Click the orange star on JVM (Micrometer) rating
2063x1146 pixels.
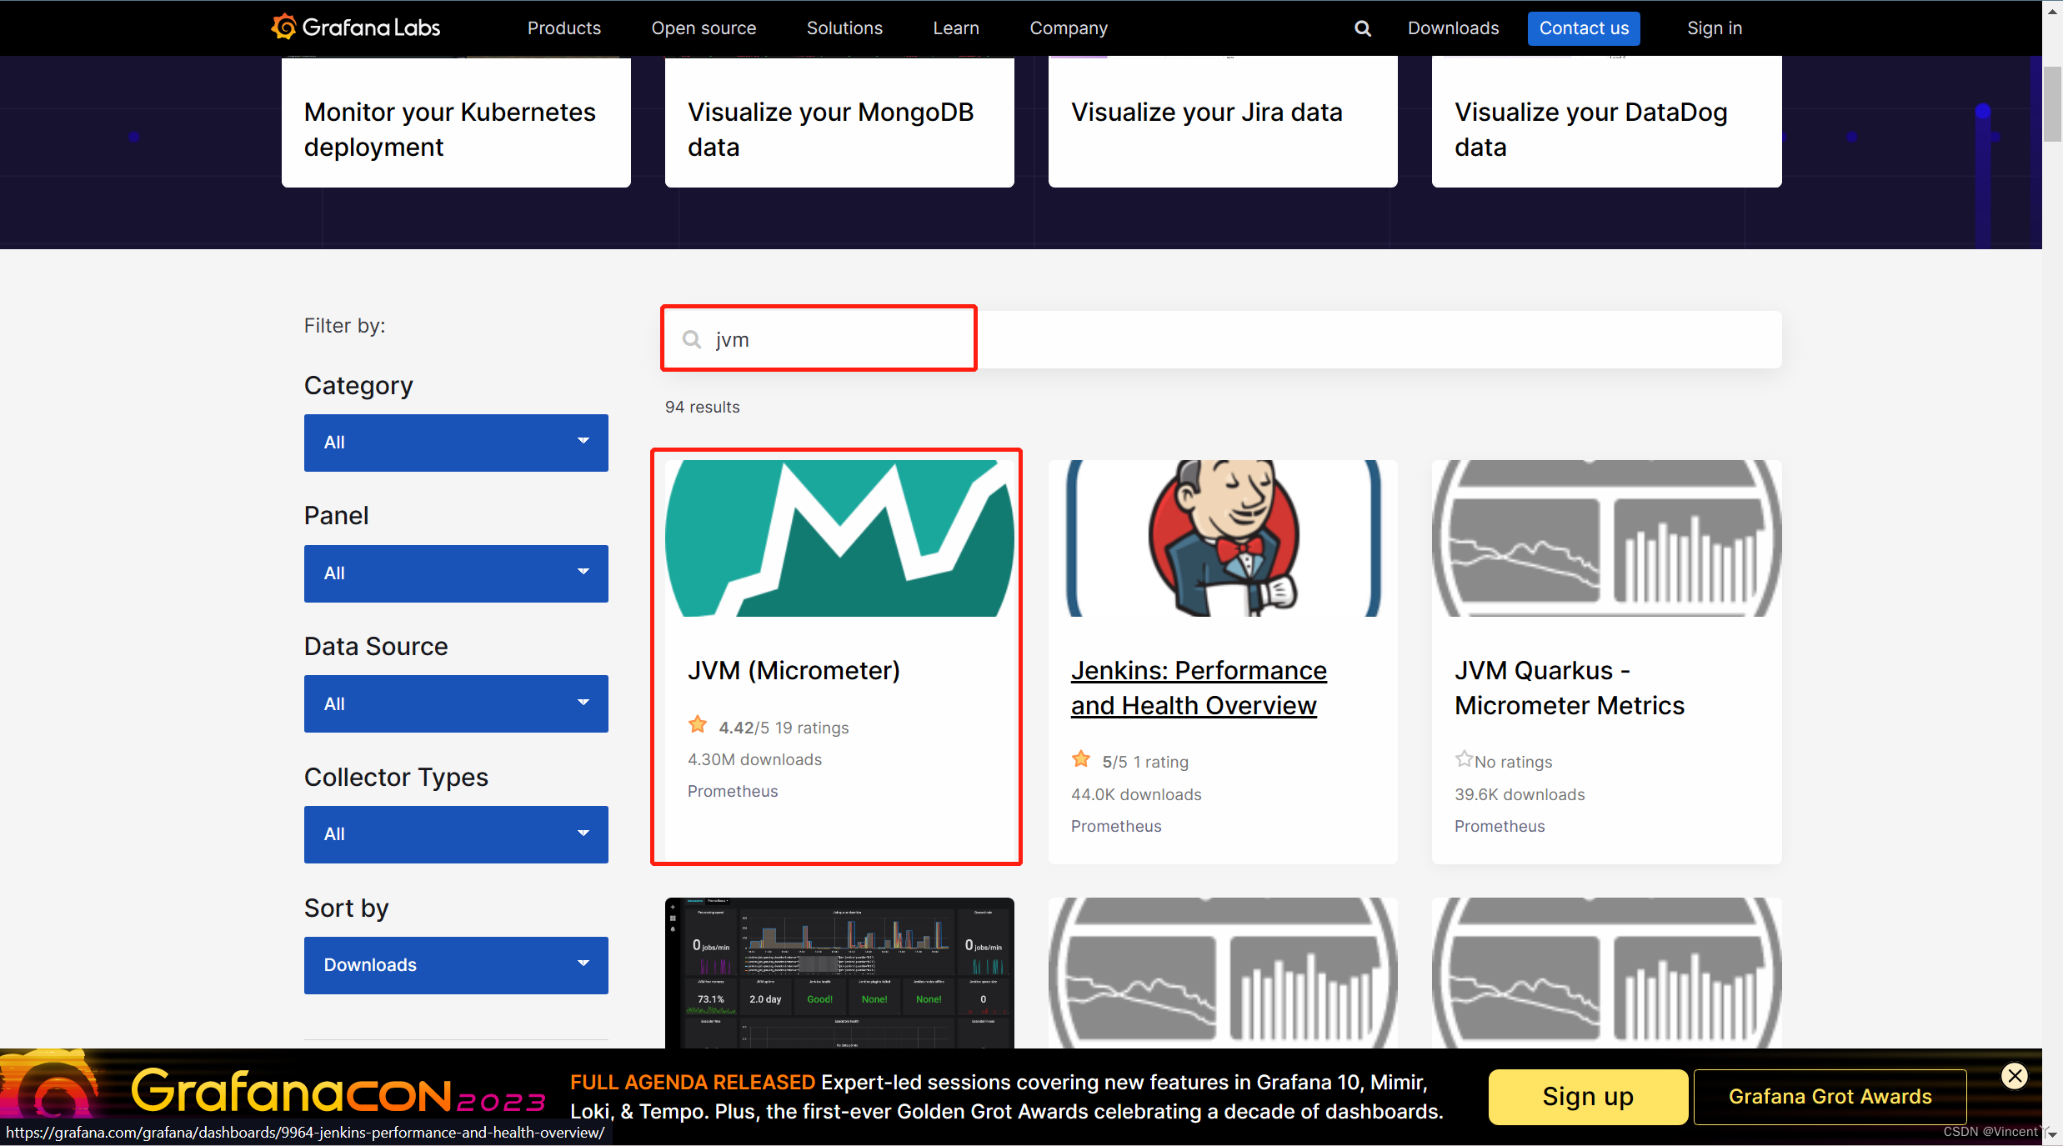click(x=698, y=725)
